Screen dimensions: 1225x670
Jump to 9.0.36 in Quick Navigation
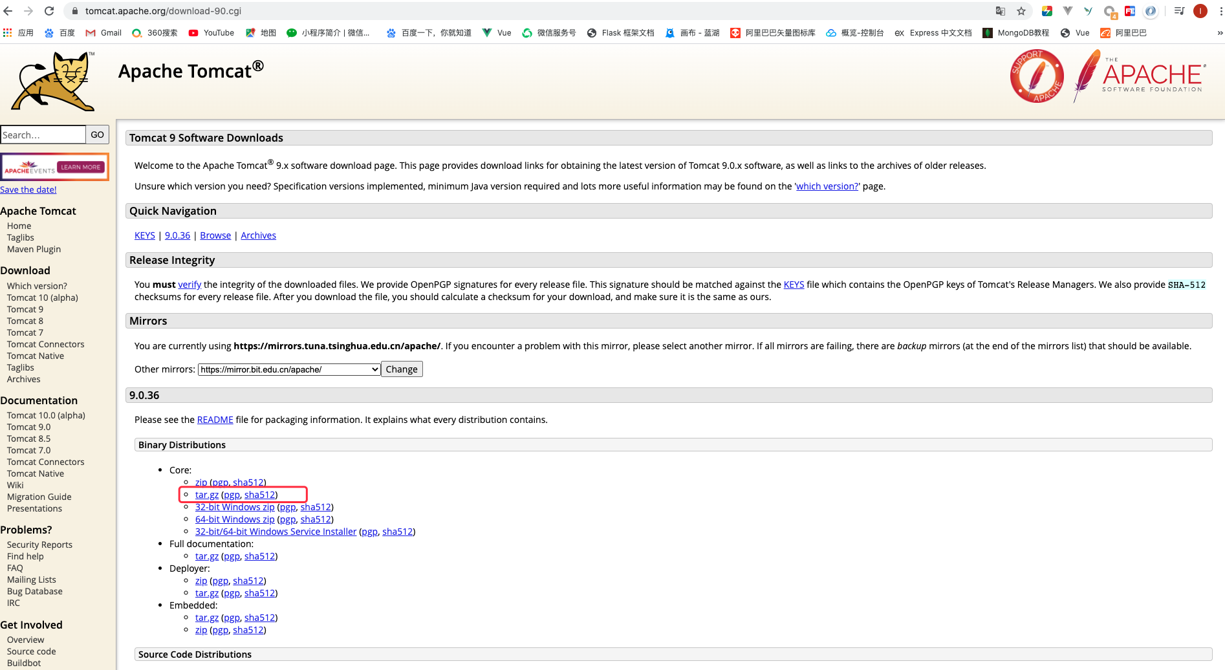tap(177, 235)
